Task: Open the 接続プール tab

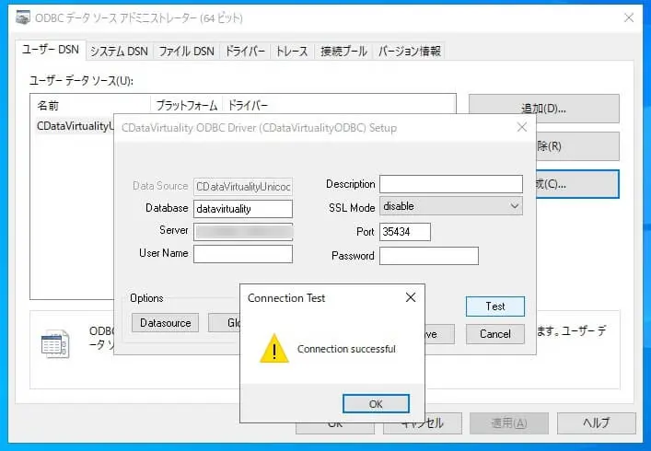Action: (x=343, y=52)
